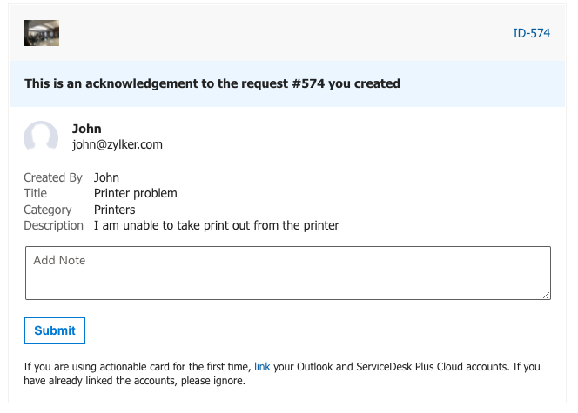Select the Printer problem title text
Image resolution: width=578 pixels, height=413 pixels.
(135, 193)
